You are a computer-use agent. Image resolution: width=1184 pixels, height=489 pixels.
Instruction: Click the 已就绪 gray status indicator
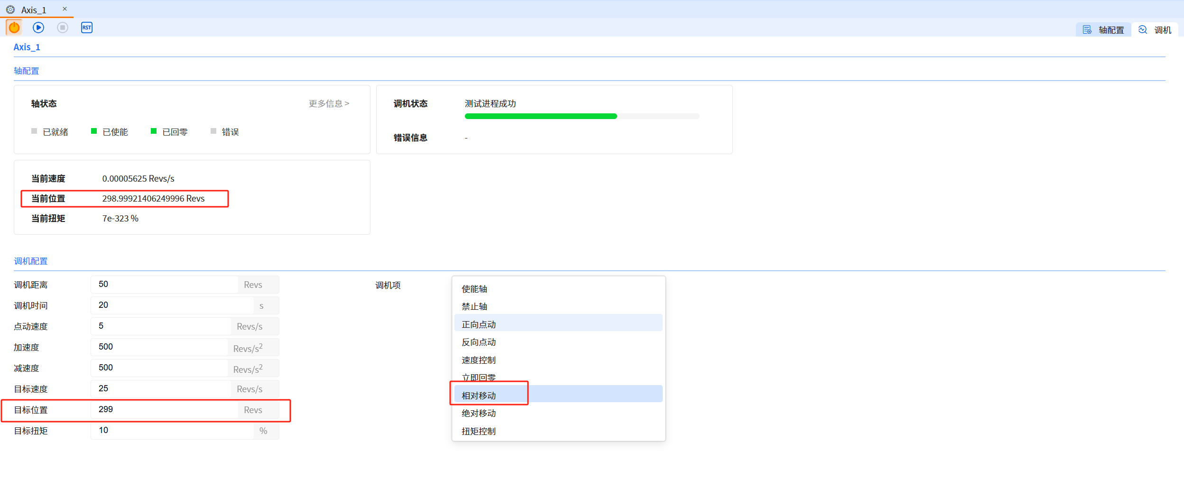[34, 131]
